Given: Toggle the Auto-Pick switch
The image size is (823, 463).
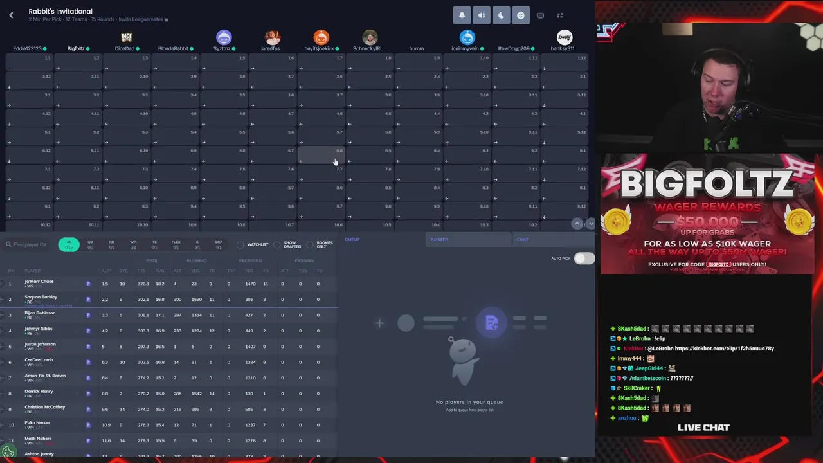Looking at the screenshot, I should click(584, 259).
